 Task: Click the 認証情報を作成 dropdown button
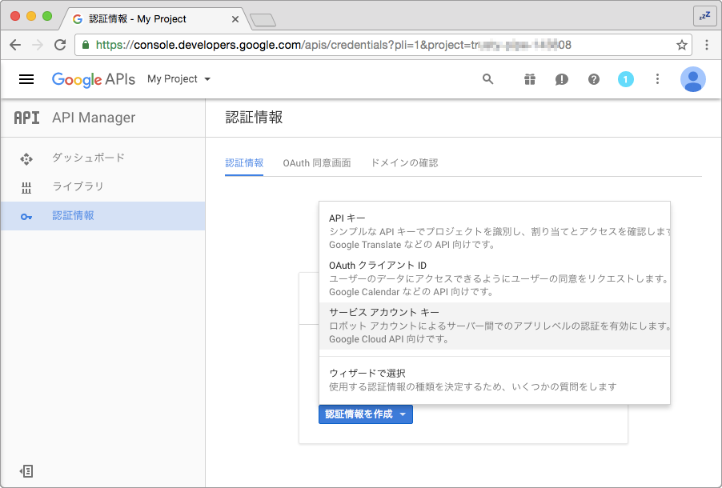coord(366,414)
